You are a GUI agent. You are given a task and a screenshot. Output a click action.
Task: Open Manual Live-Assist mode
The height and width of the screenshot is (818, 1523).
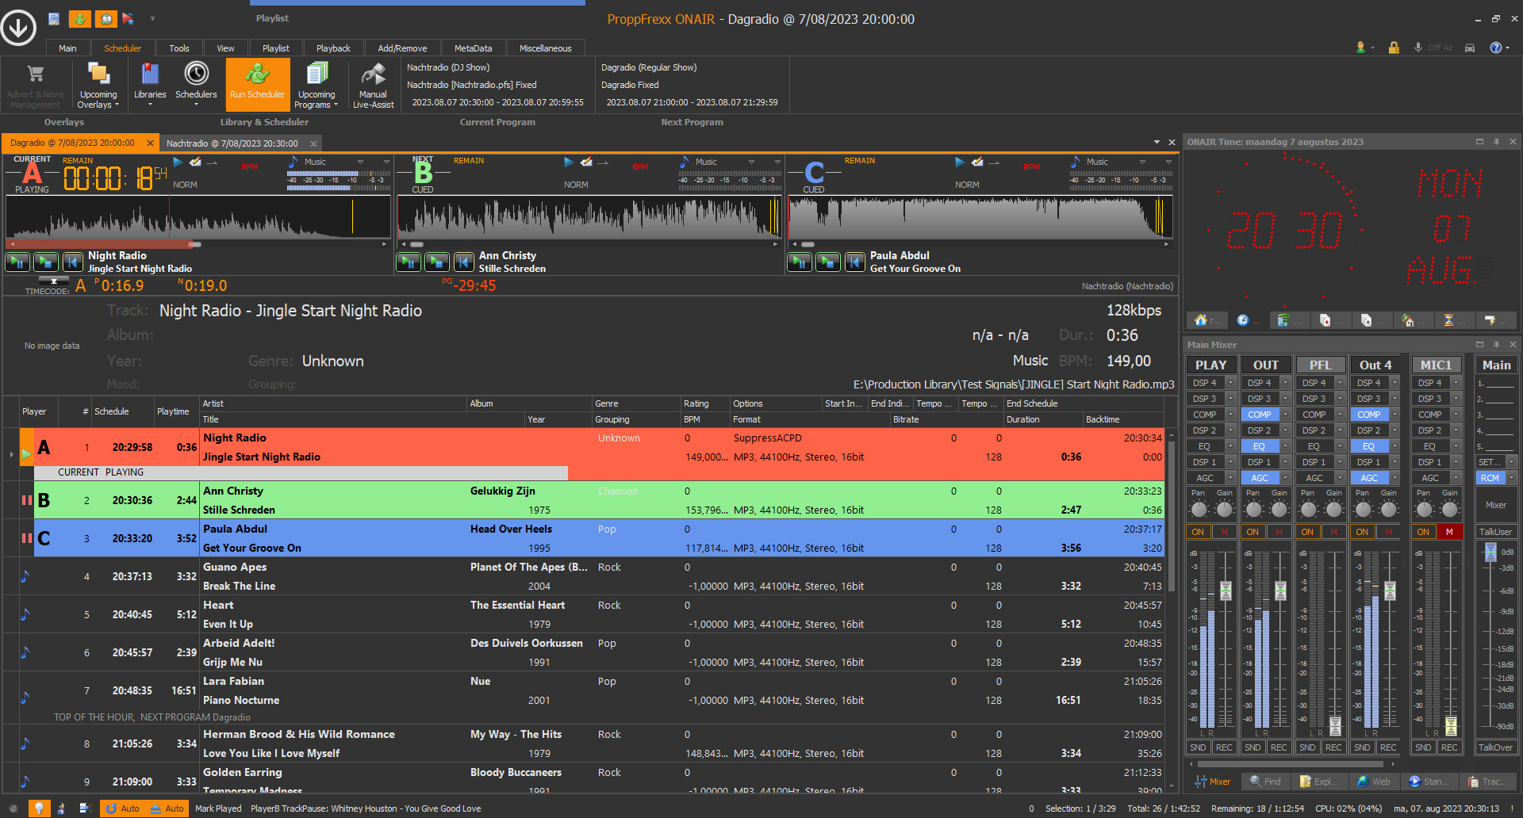point(373,84)
